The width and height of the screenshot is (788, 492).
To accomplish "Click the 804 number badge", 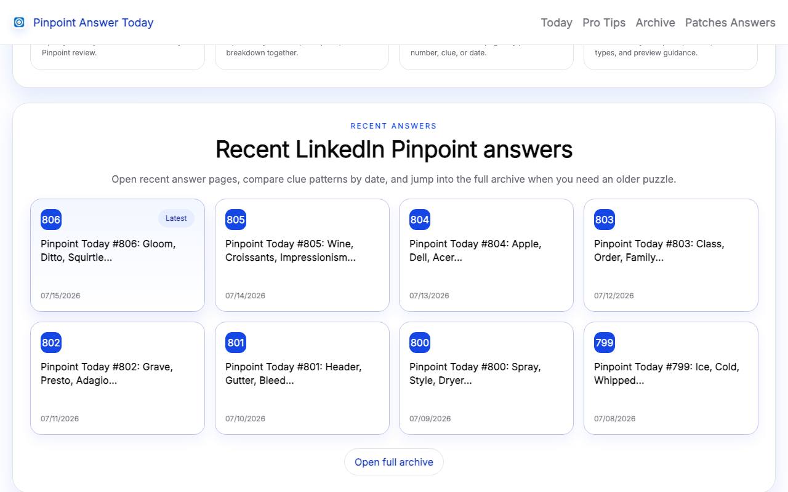I will [x=420, y=220].
